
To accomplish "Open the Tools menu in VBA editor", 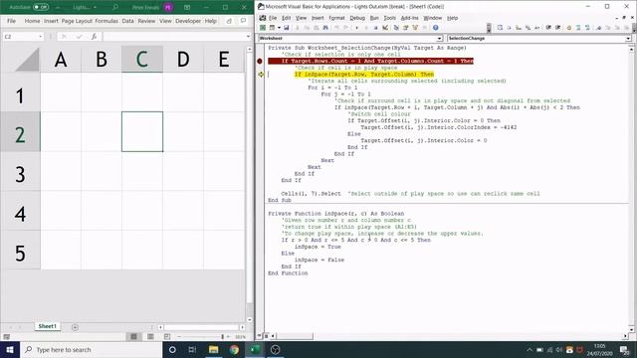I will [389, 18].
